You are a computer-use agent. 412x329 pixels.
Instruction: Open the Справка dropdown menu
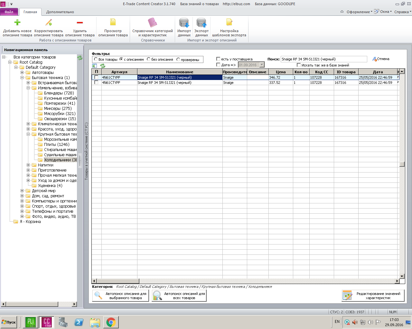(x=403, y=12)
